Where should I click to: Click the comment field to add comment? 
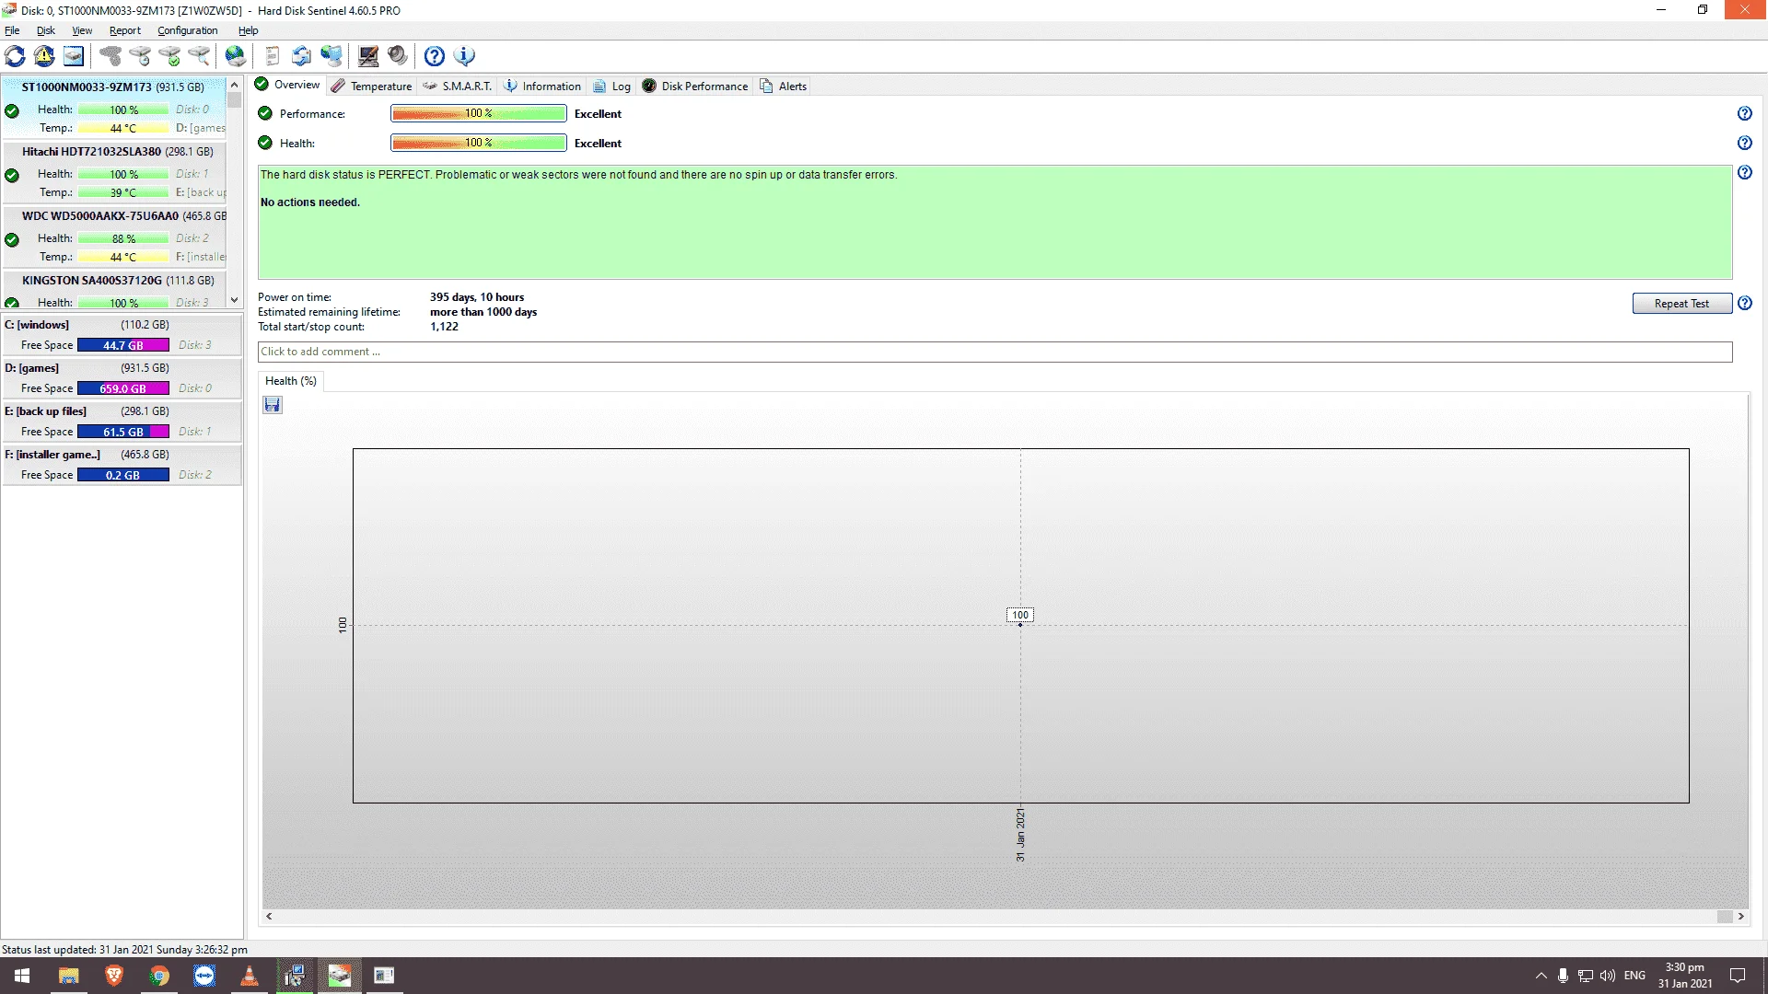pyautogui.click(x=994, y=352)
